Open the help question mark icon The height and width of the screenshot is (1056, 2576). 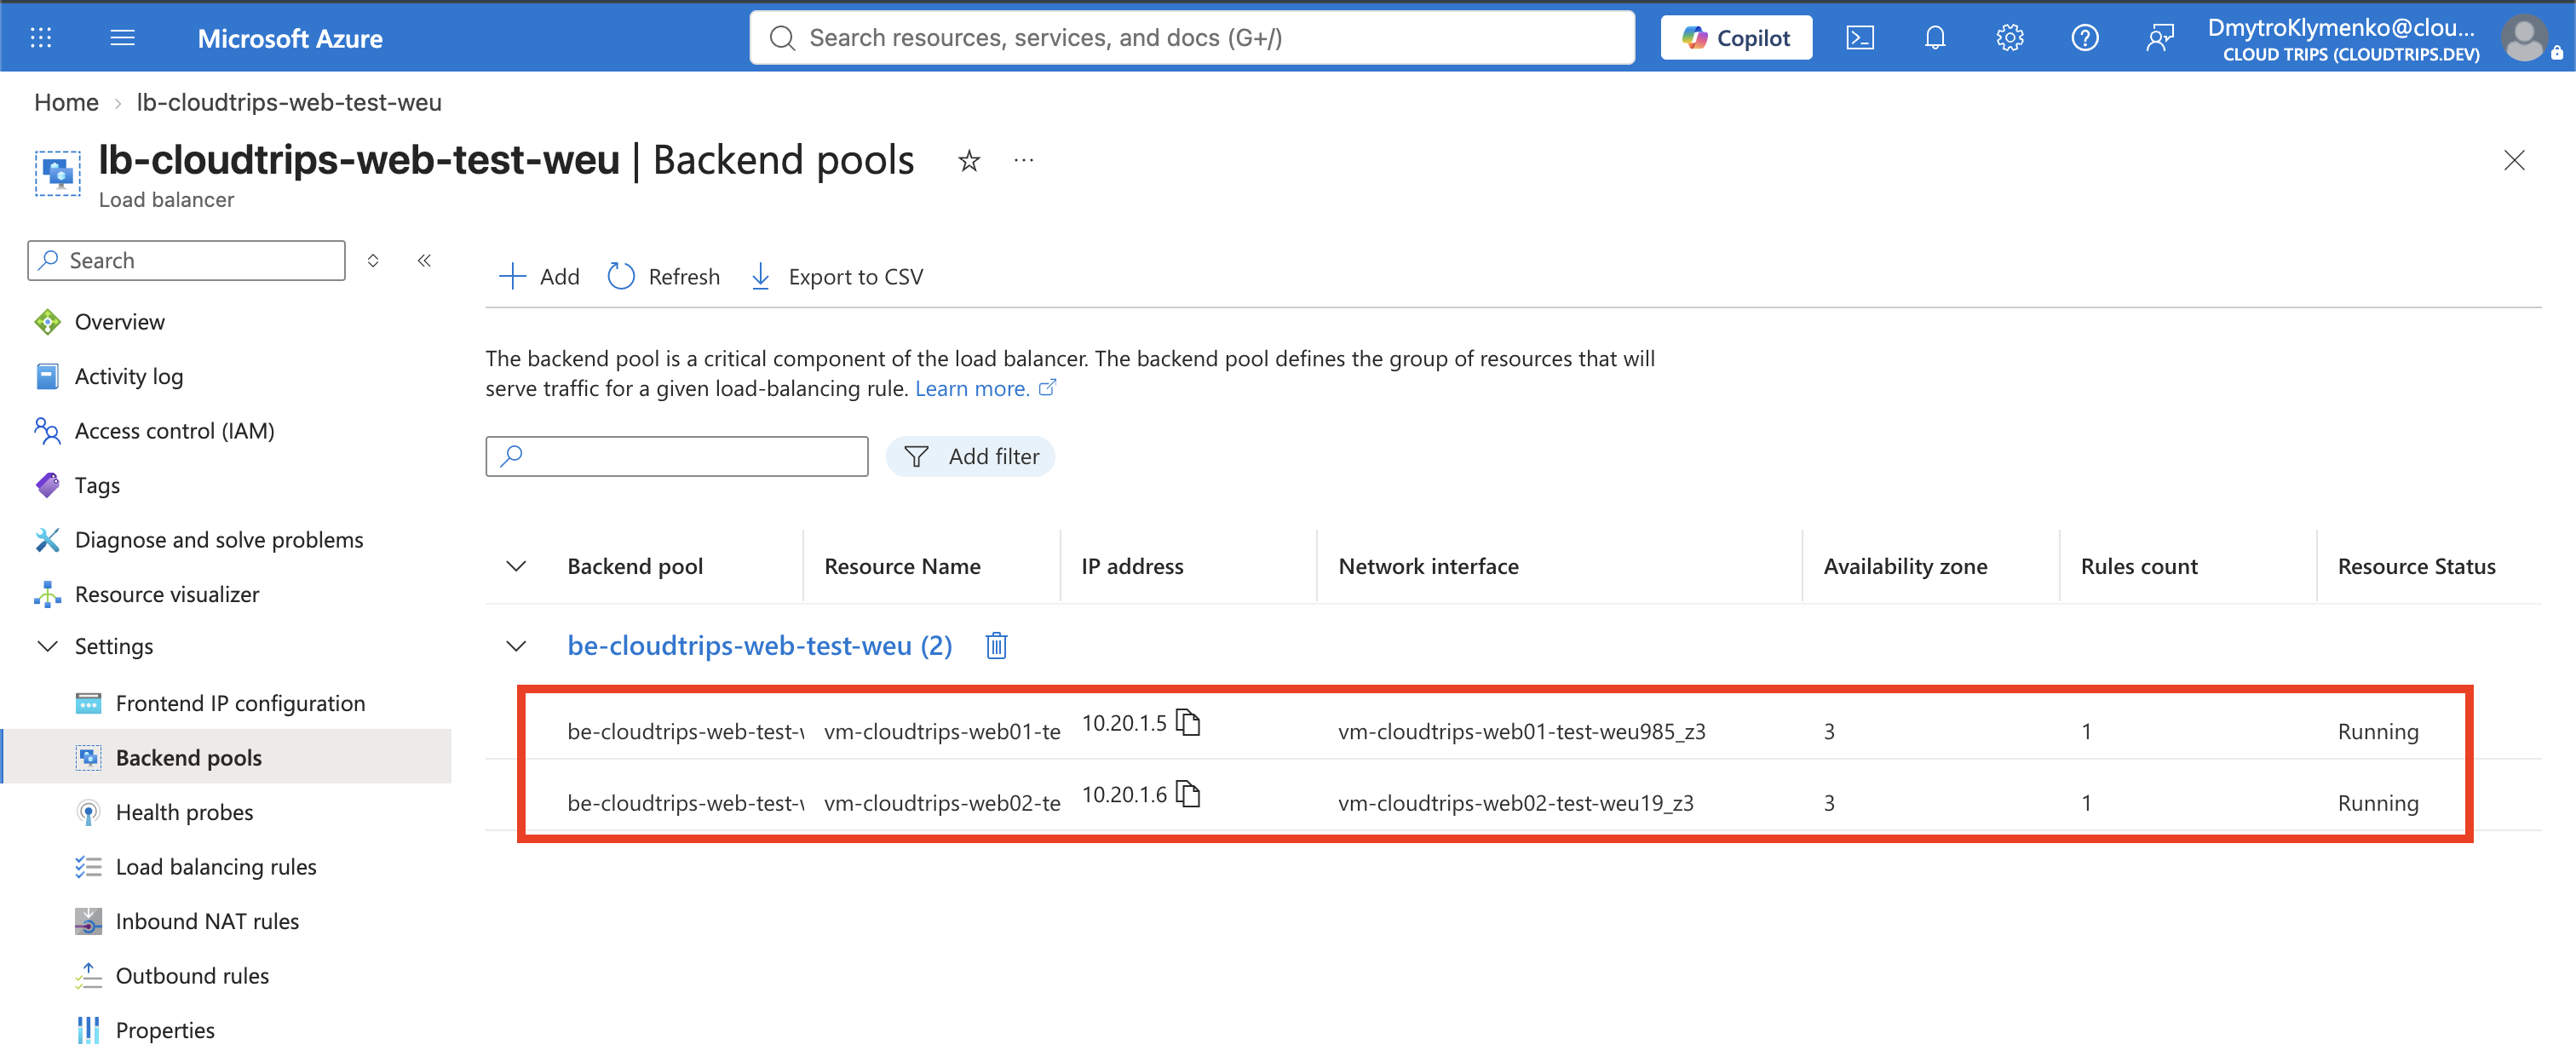click(2085, 38)
